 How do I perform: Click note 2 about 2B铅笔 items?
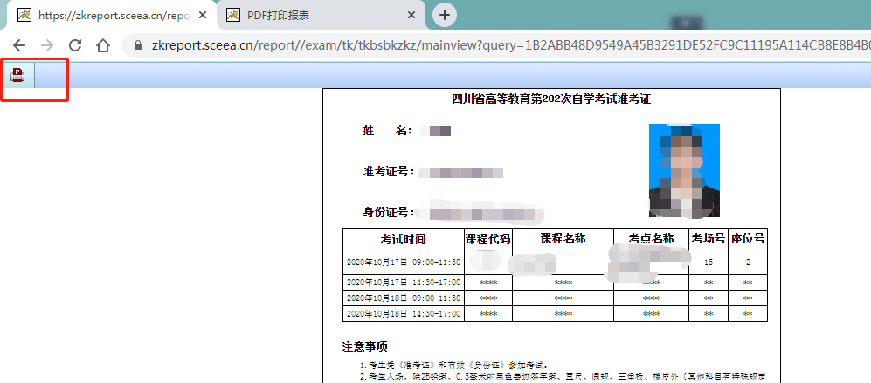click(x=563, y=378)
